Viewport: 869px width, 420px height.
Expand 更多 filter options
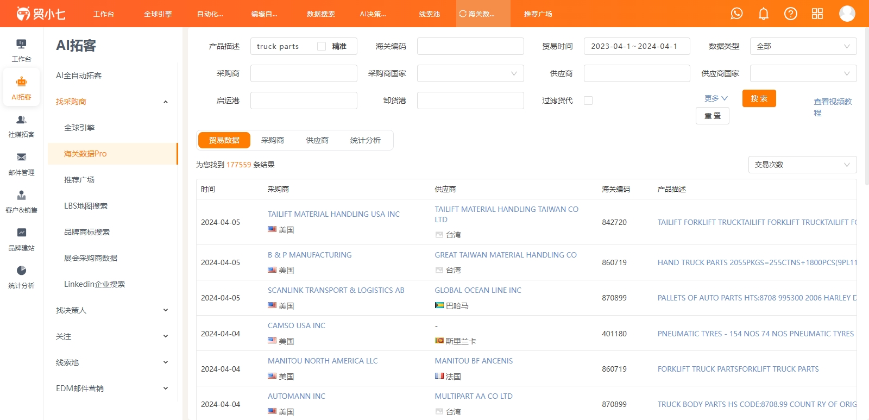click(716, 98)
